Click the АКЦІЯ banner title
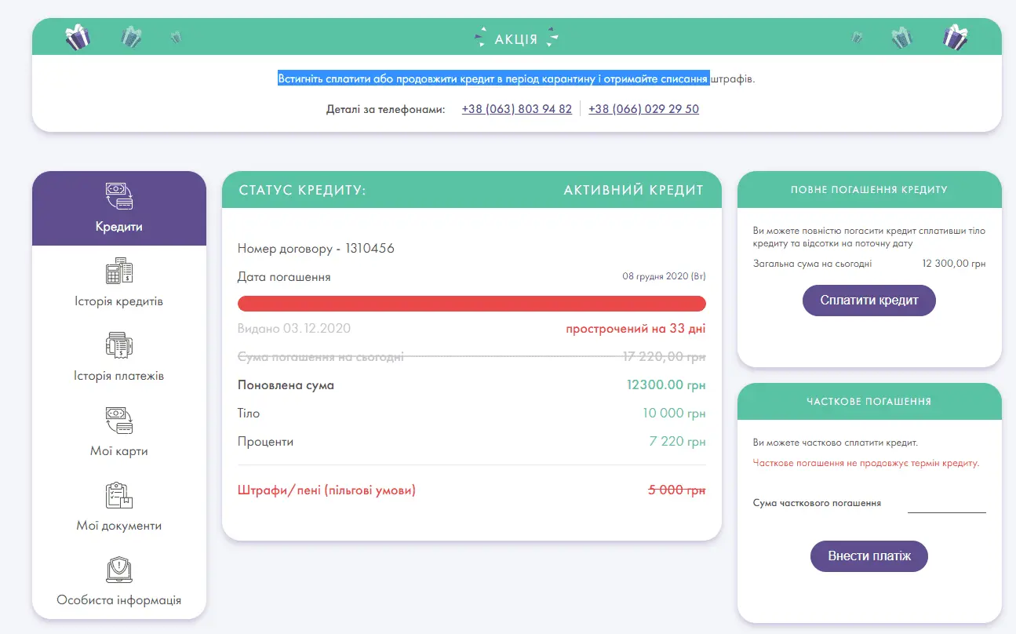The image size is (1016, 634). point(515,39)
